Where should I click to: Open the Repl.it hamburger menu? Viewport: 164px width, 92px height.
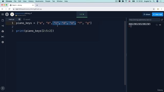click(3, 14)
